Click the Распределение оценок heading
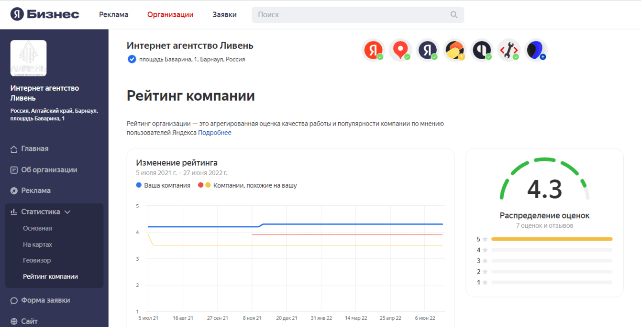Image resolution: width=641 pixels, height=327 pixels. tap(544, 215)
